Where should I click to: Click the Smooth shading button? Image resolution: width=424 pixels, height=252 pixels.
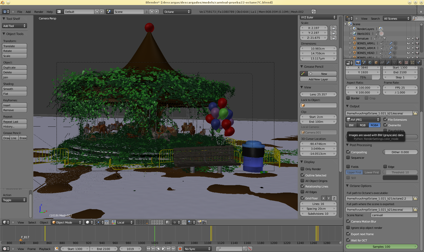tap(15, 89)
